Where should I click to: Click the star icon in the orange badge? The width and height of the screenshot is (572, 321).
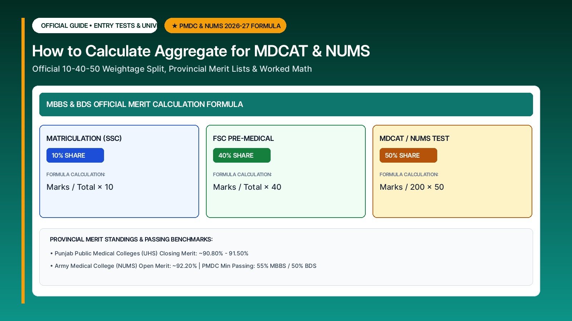(174, 26)
